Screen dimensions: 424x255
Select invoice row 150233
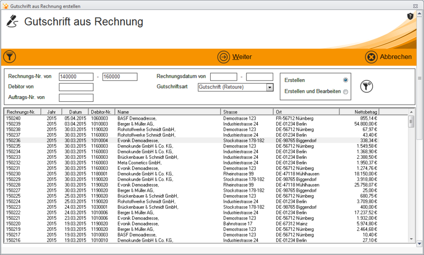(192, 157)
